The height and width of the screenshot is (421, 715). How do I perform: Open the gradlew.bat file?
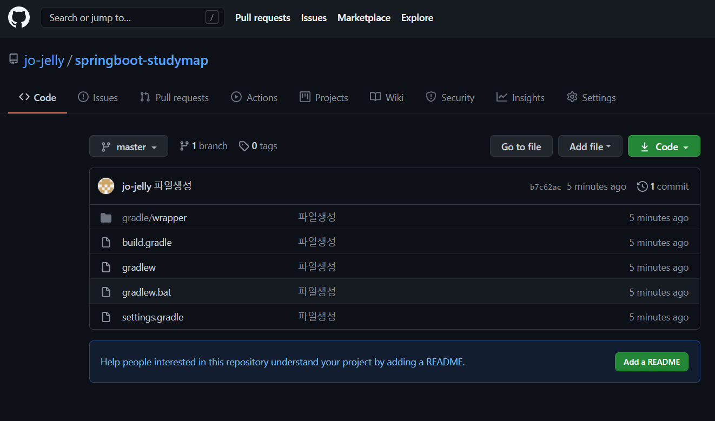tap(147, 292)
